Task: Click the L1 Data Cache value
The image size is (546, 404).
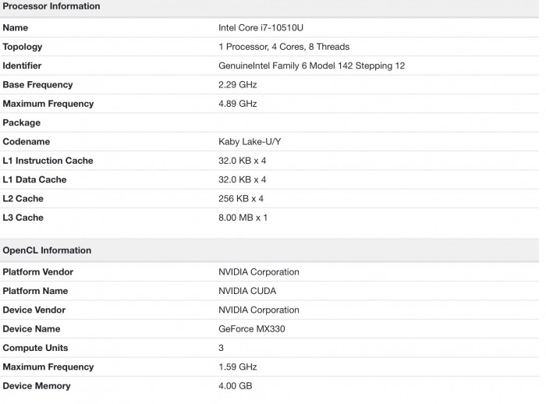Action: [x=242, y=179]
